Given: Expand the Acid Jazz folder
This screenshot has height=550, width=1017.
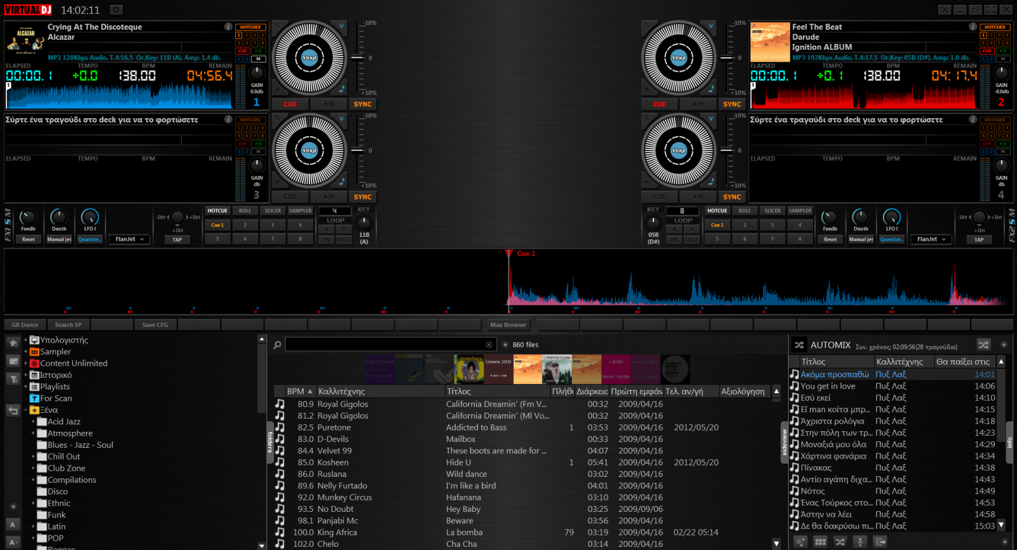Looking at the screenshot, I should coord(33,422).
